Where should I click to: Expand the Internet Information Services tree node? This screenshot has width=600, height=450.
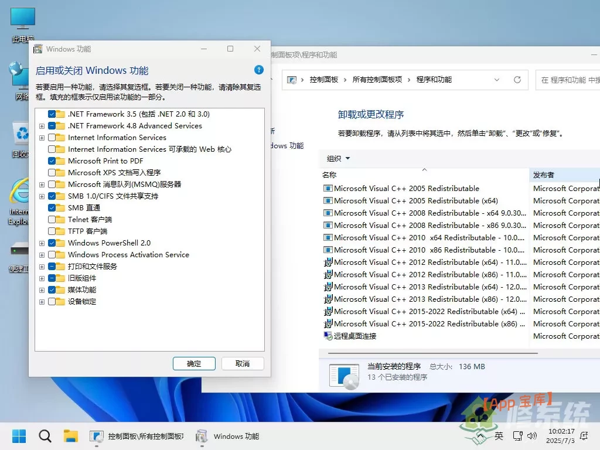[41, 137]
